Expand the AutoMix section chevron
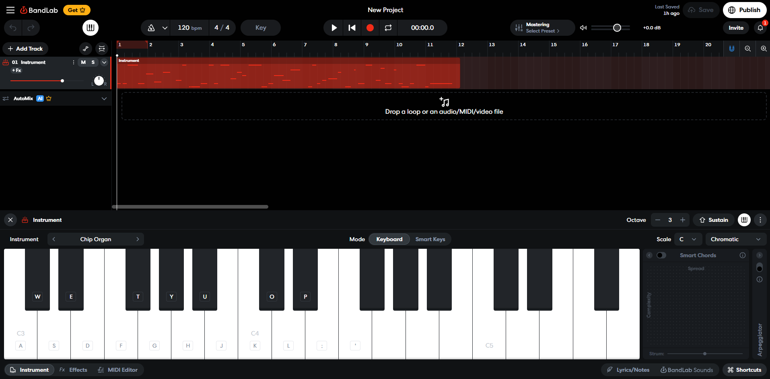Viewport: 770px width, 379px height. tap(104, 98)
